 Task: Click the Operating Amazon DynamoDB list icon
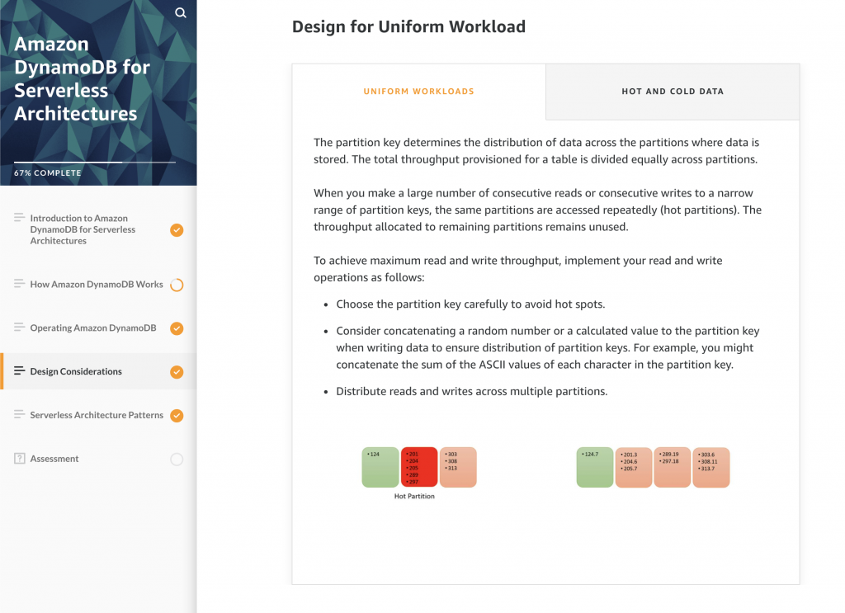point(19,328)
